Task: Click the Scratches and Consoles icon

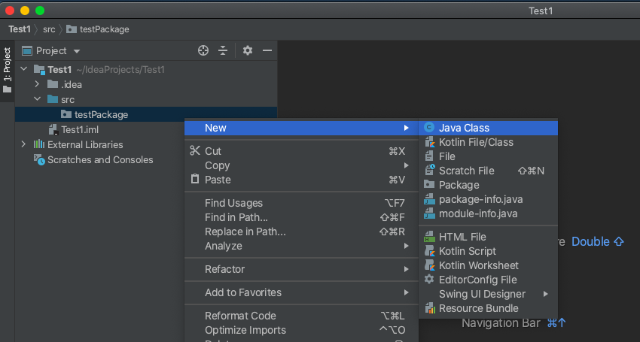Action: click(39, 160)
